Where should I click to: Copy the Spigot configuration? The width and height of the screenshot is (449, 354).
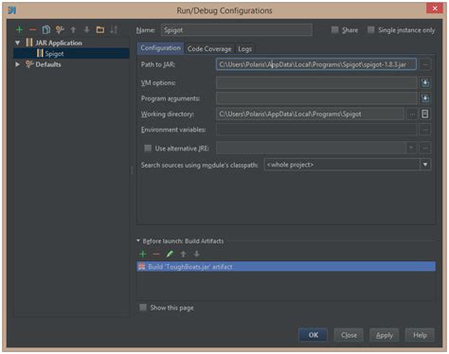tap(46, 29)
